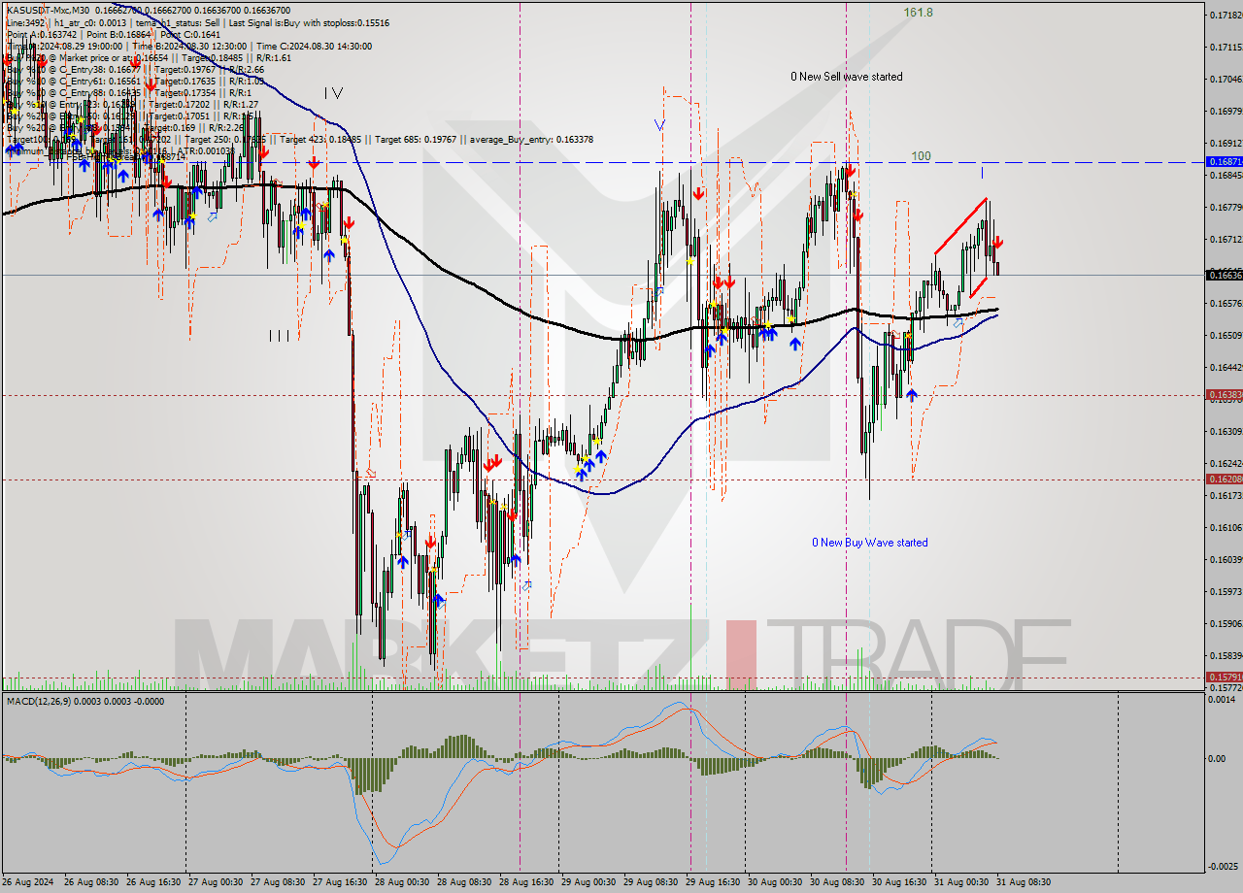
Task: Click the '26 Aug 2024' date label
Action: (29, 882)
